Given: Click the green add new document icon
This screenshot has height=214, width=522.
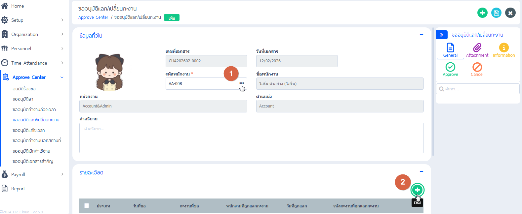Looking at the screenshot, I should coord(482,13).
